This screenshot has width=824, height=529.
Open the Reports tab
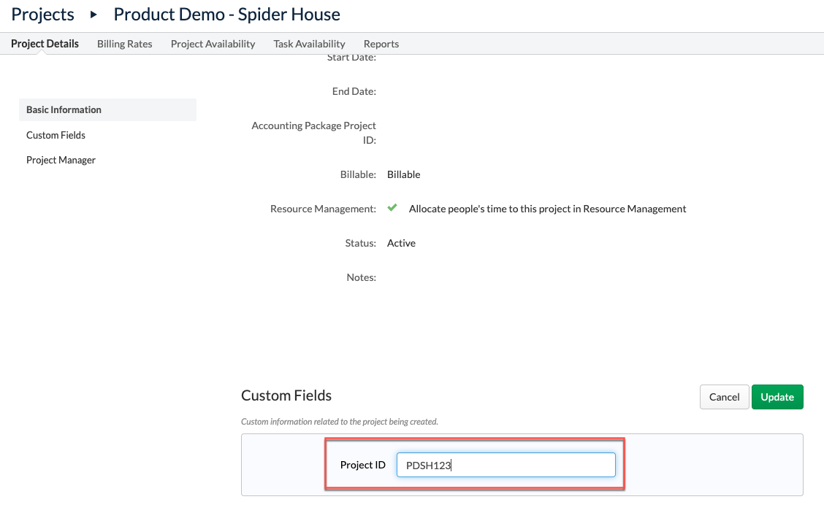[381, 44]
